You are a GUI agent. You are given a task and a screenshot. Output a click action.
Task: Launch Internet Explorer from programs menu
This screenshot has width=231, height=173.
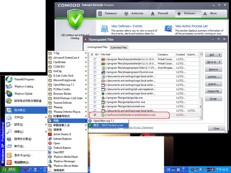tap(68, 139)
